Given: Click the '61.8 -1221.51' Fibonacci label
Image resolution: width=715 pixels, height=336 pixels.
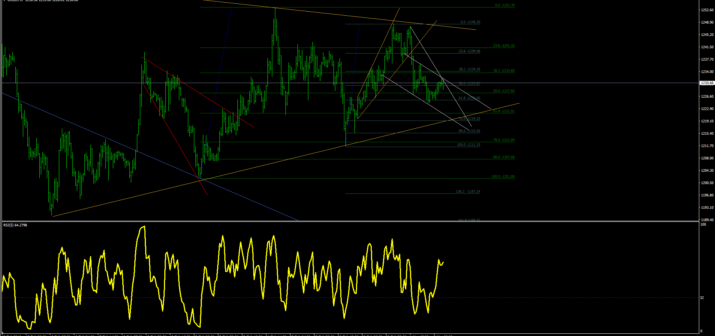Looking at the screenshot, I should point(504,111).
